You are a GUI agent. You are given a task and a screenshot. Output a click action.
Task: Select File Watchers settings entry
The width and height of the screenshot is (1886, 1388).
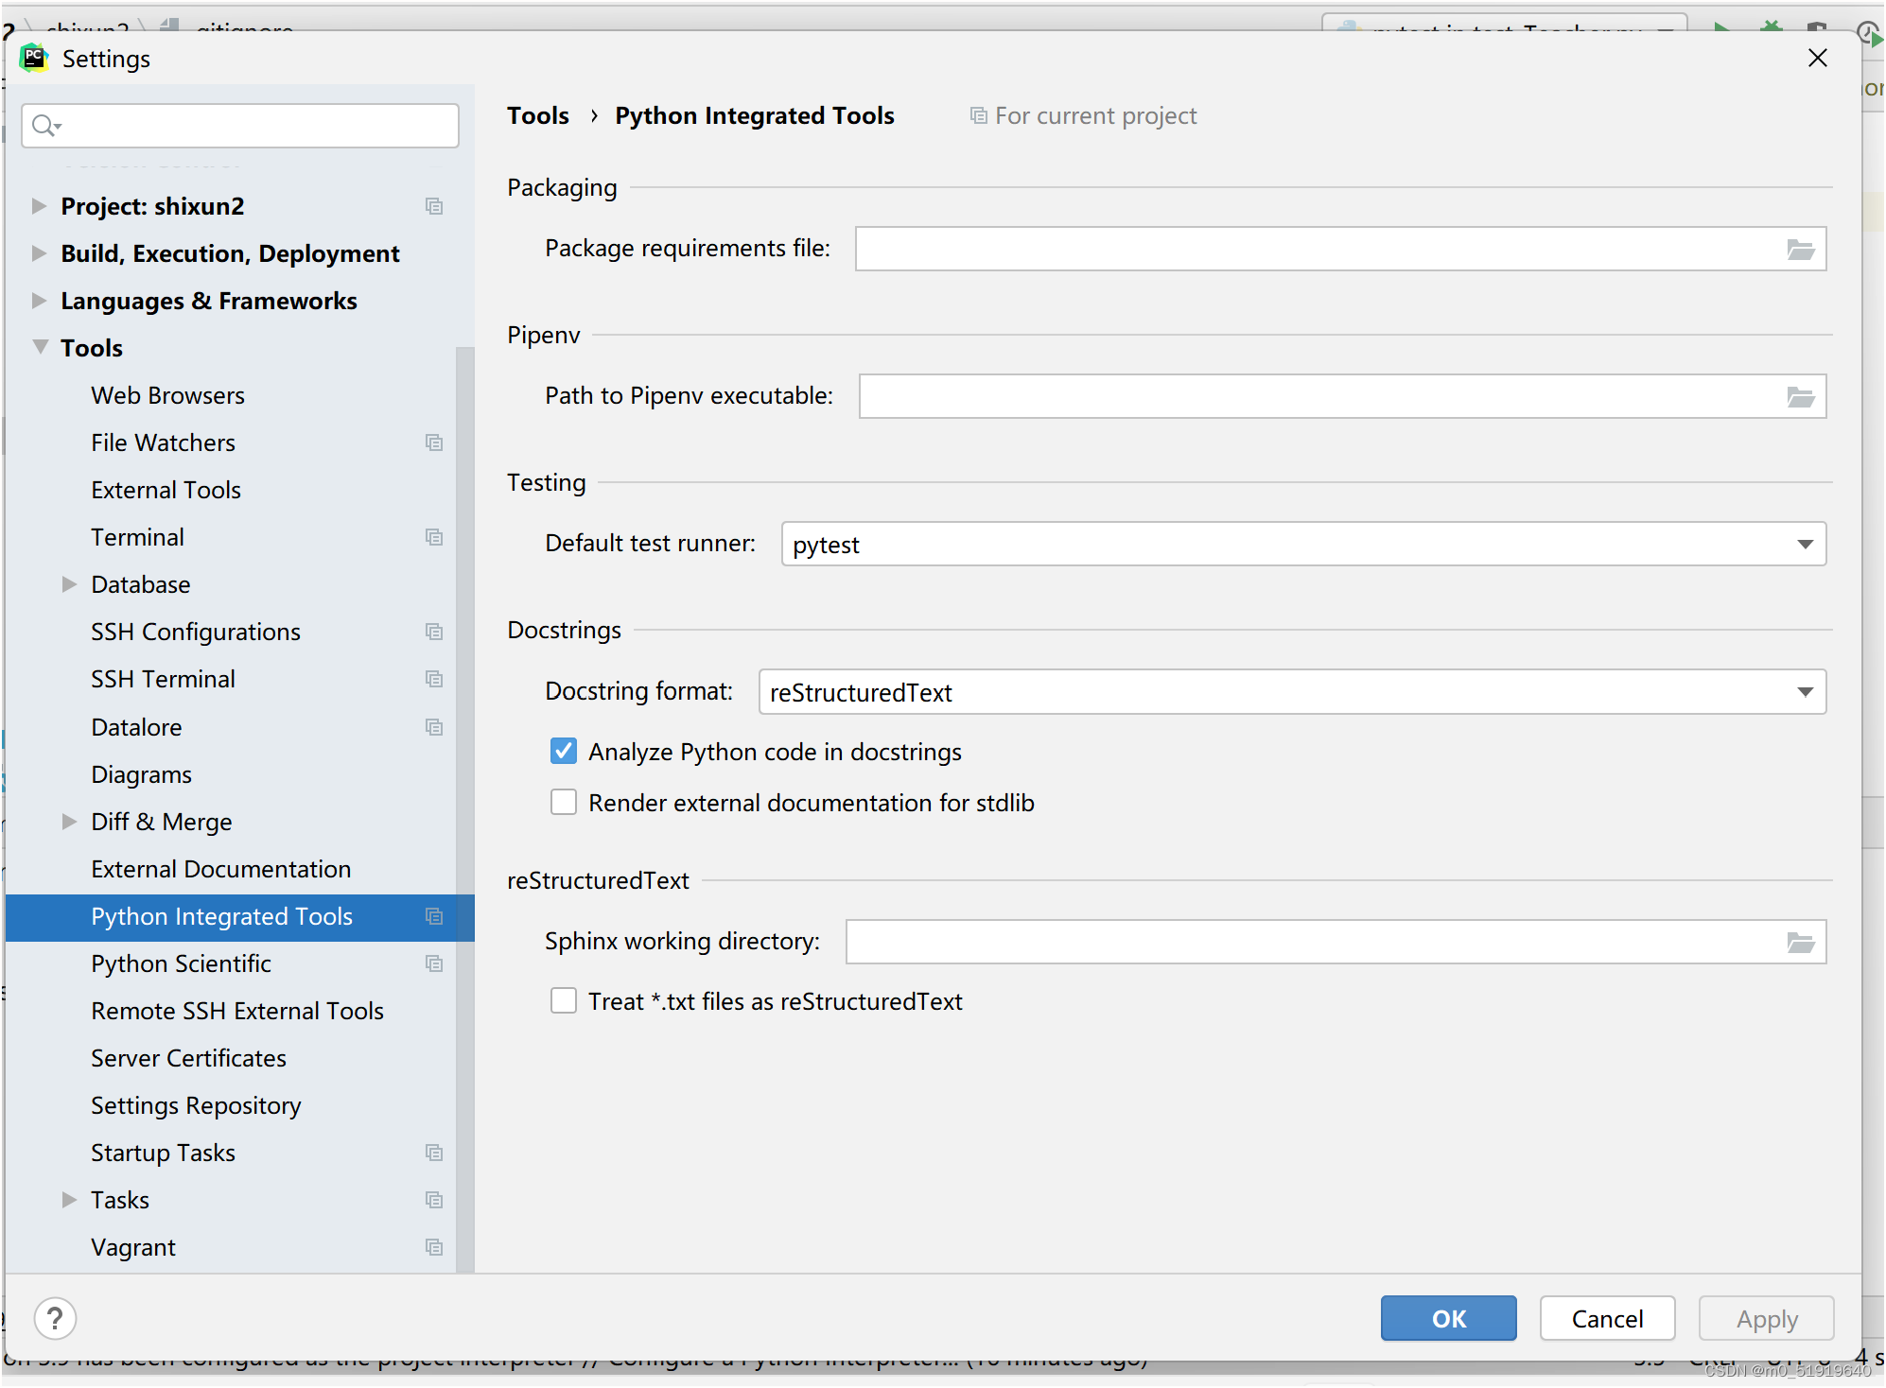coord(164,442)
